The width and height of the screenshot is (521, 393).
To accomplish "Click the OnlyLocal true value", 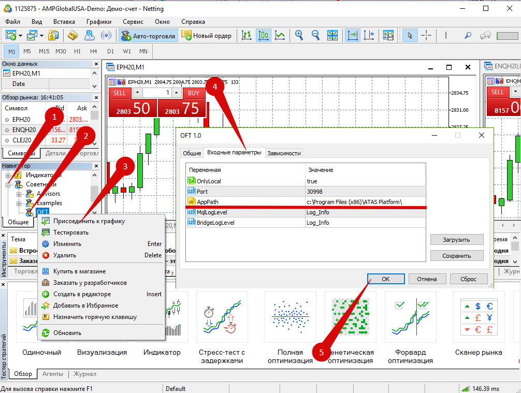I will (x=365, y=181).
